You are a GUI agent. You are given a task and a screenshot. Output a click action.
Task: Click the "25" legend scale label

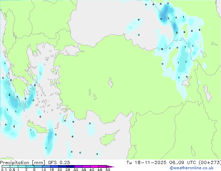(x=68, y=170)
